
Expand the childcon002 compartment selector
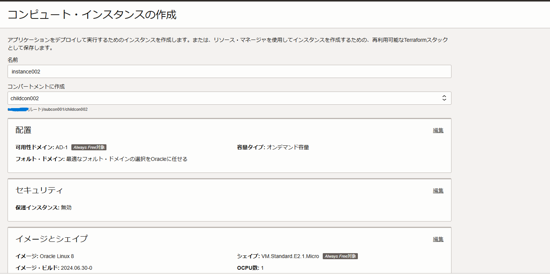pyautogui.click(x=229, y=98)
